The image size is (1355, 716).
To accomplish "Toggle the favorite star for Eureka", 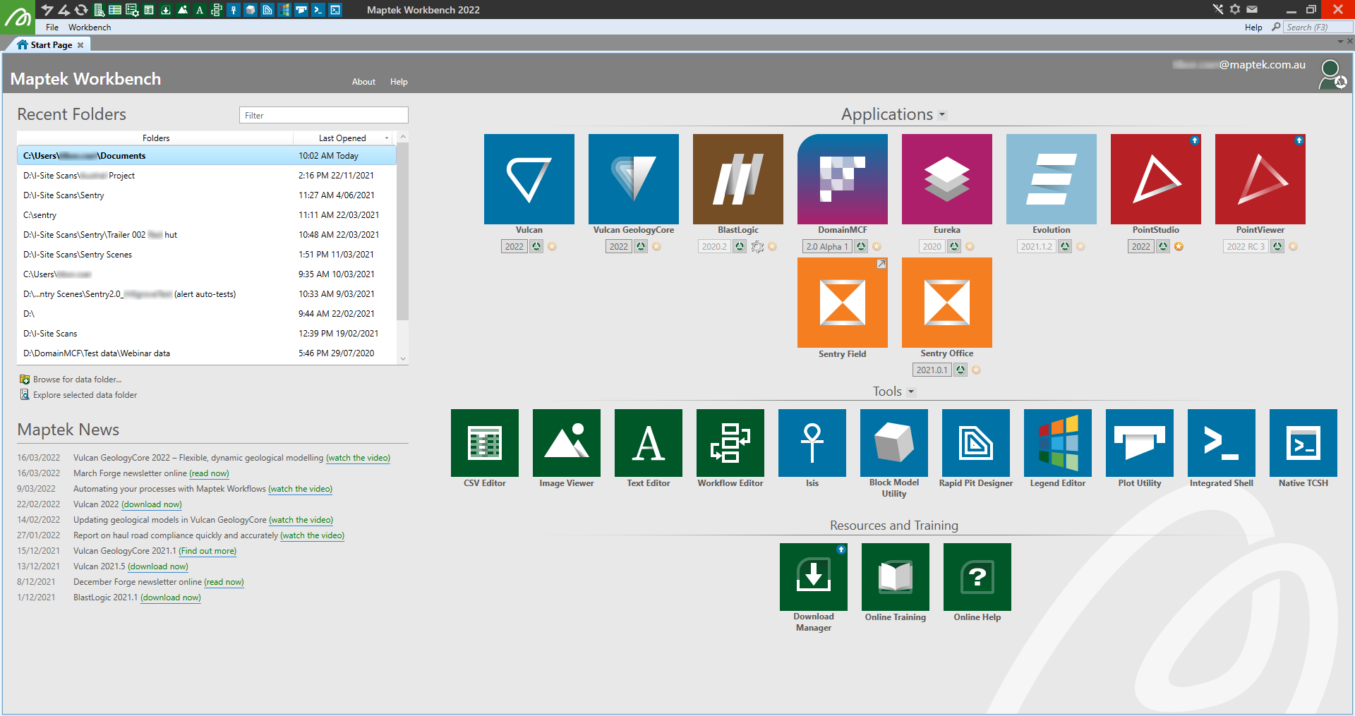I will point(970,247).
